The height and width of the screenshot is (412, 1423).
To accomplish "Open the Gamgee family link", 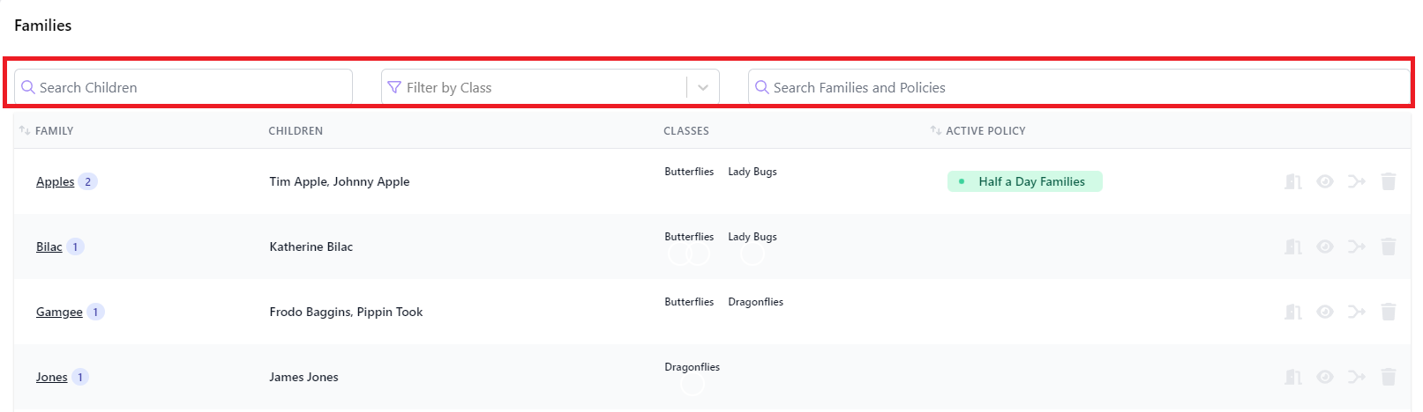I will tap(59, 312).
